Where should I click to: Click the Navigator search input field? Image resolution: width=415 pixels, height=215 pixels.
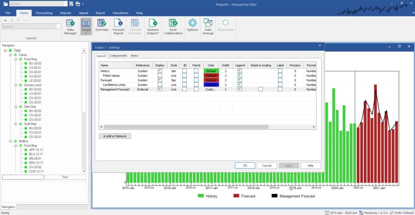[23, 177]
